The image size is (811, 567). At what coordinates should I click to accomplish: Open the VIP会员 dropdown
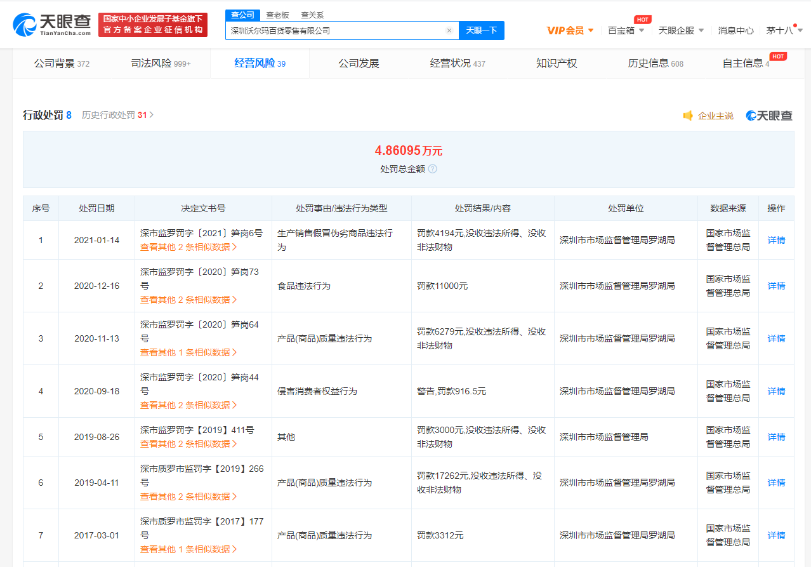(x=570, y=30)
